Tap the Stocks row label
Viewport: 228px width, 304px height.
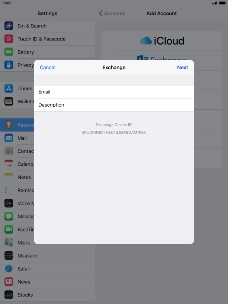click(x=25, y=295)
